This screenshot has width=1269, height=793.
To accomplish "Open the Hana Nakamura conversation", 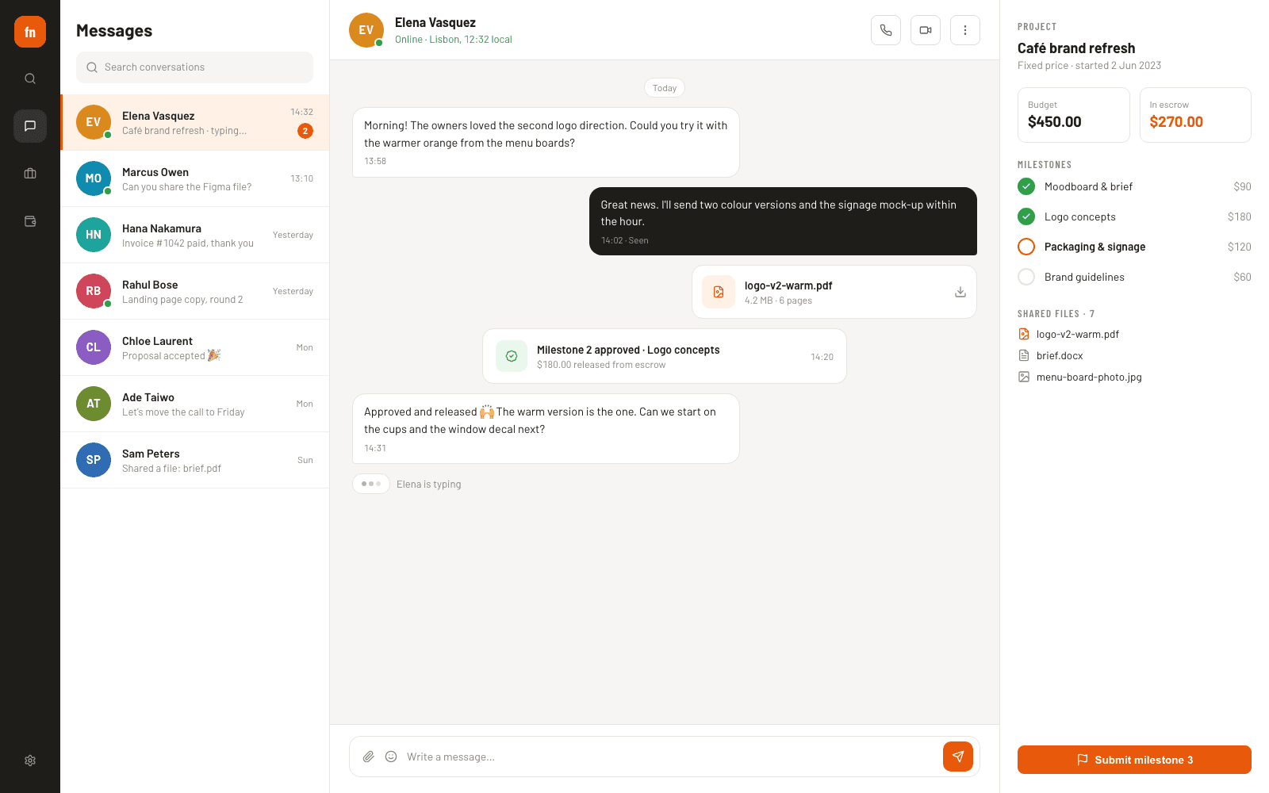I will click(x=195, y=235).
